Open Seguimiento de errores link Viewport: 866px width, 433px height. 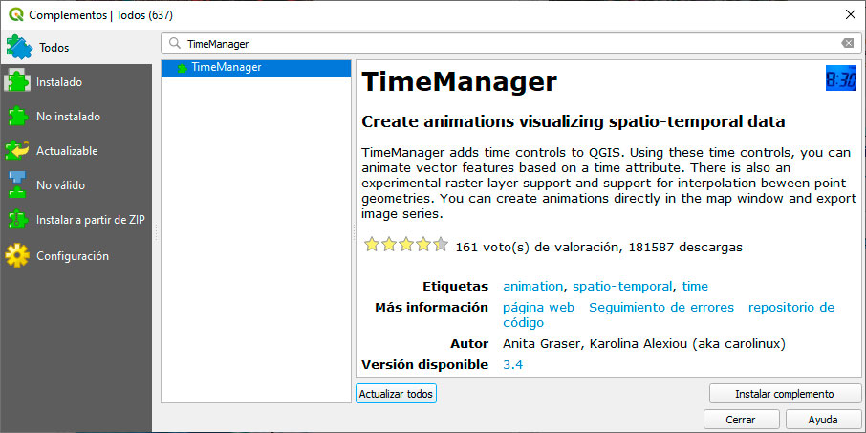tap(661, 308)
